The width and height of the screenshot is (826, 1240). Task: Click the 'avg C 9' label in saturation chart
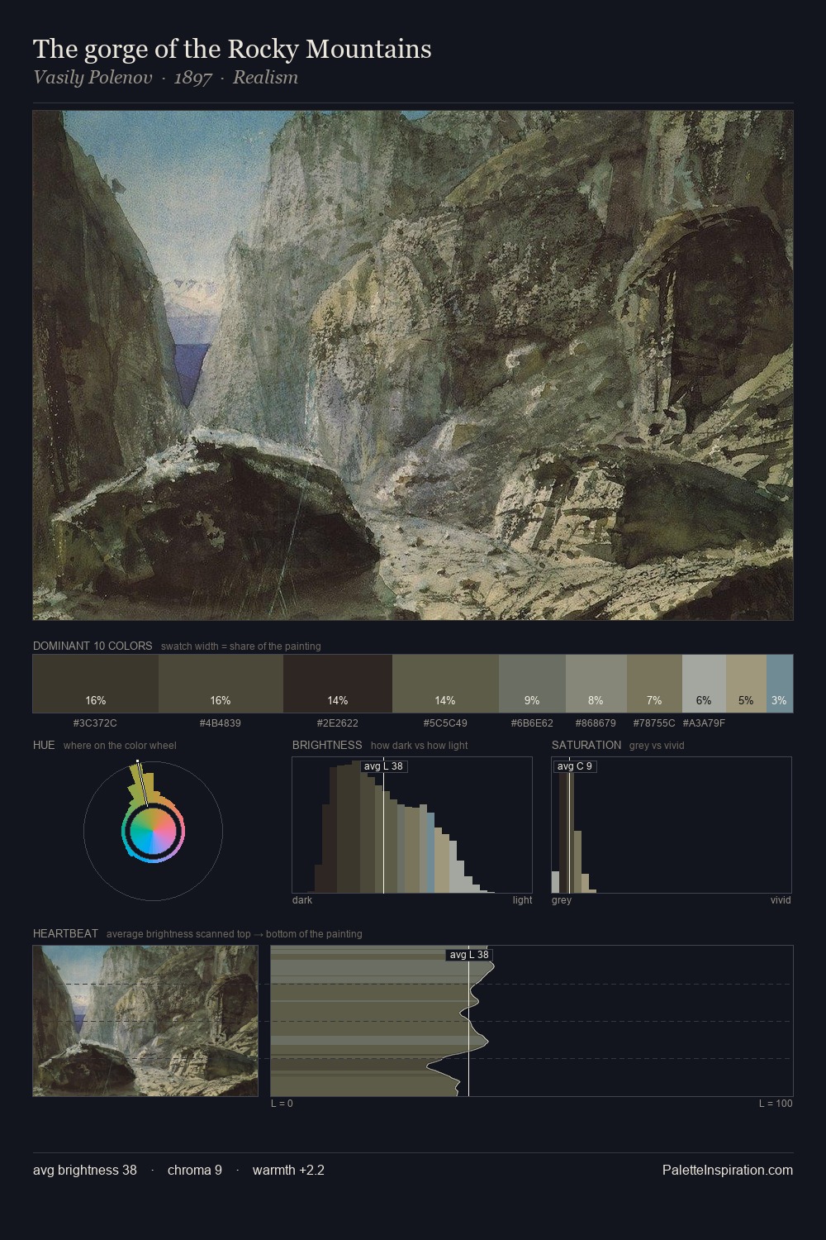pos(575,766)
